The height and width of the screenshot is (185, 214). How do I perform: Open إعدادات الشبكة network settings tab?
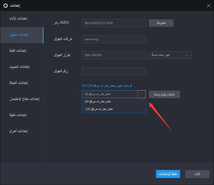click(22, 83)
